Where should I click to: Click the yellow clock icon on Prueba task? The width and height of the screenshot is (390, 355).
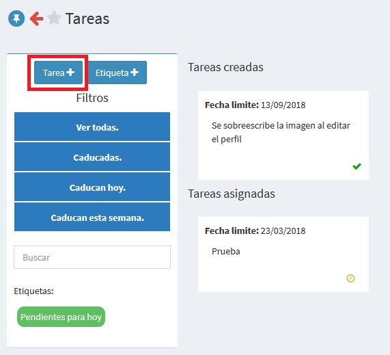click(x=350, y=278)
